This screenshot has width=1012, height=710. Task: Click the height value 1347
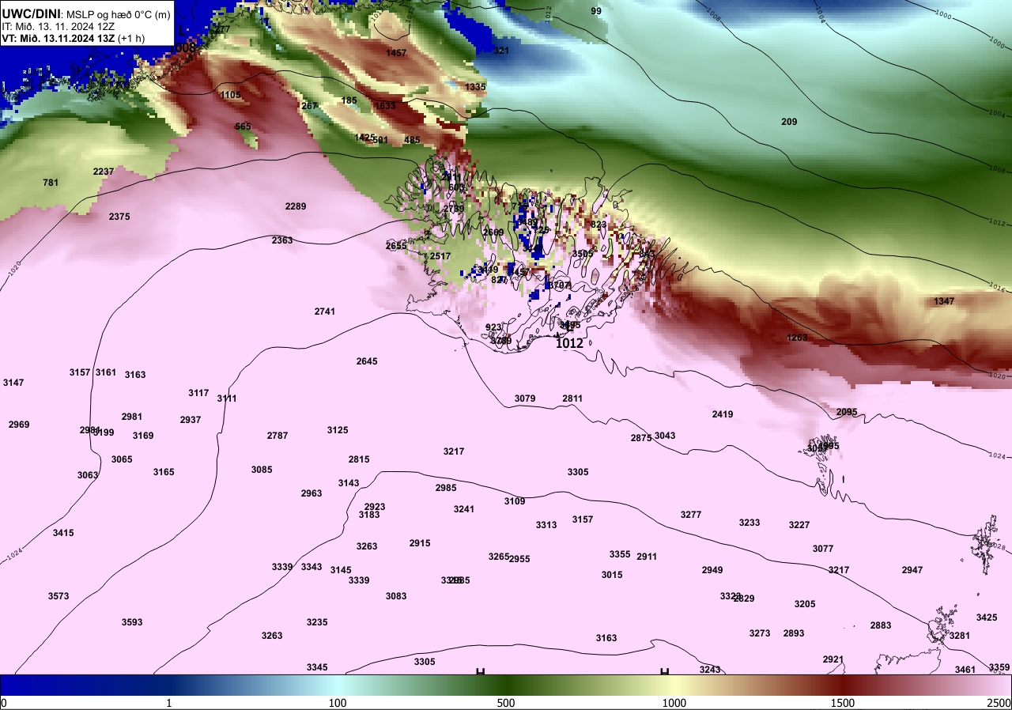click(x=944, y=301)
